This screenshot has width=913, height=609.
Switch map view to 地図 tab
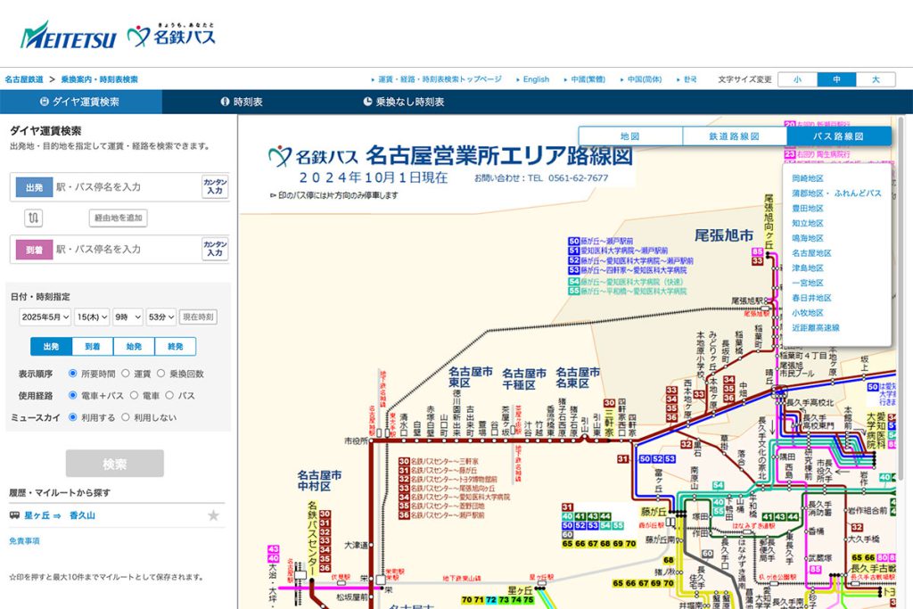click(x=630, y=136)
